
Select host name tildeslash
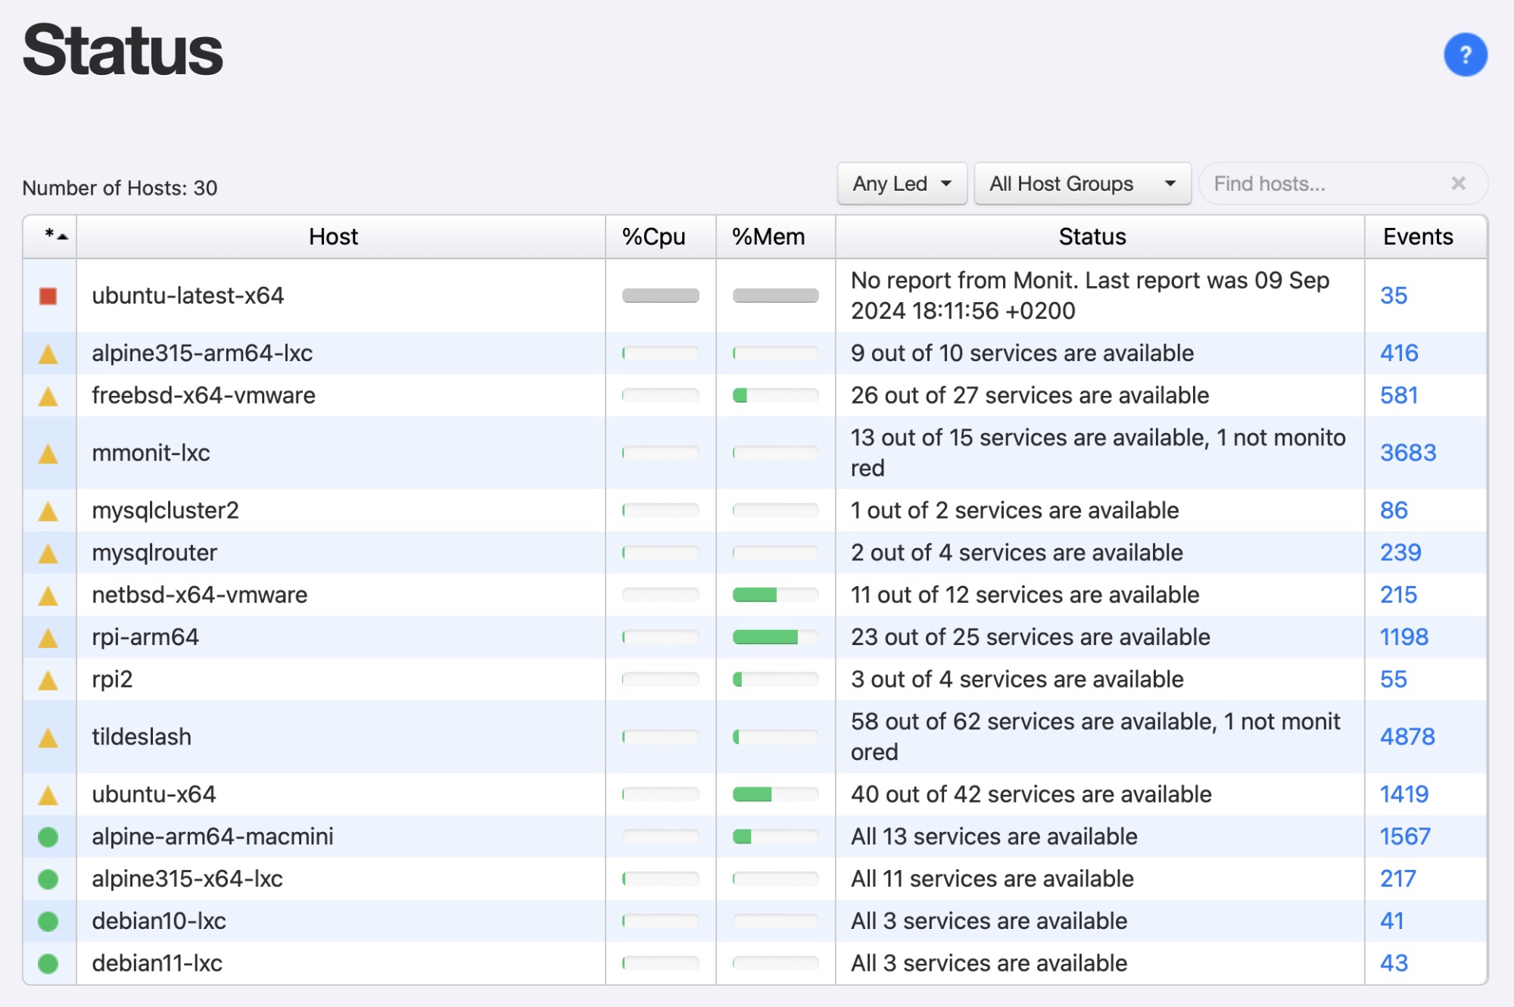click(x=142, y=737)
